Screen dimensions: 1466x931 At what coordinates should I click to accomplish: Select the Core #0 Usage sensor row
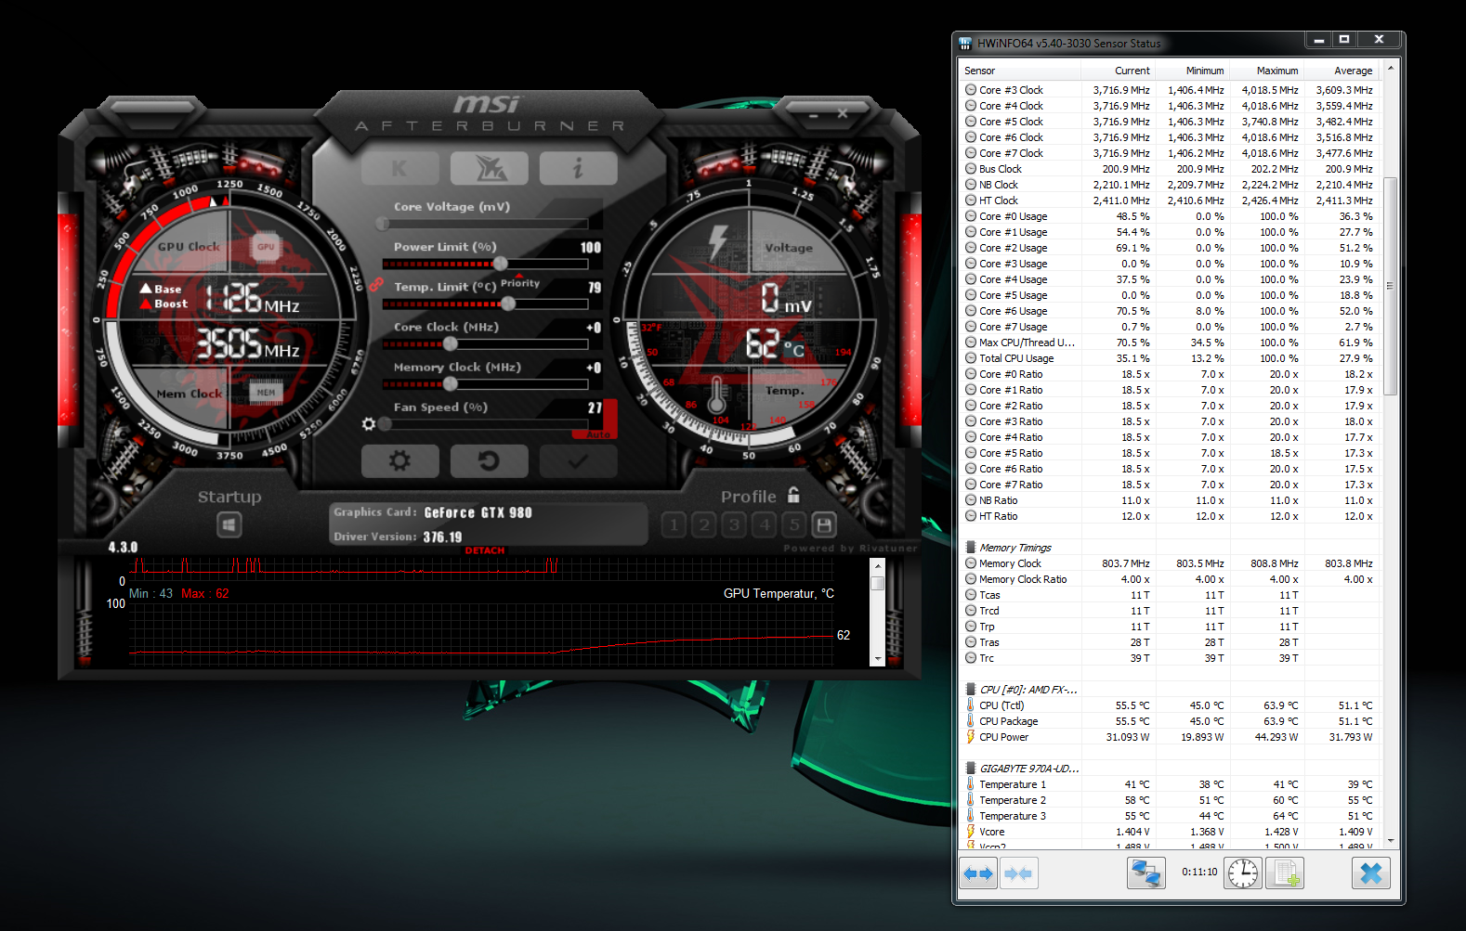pyautogui.click(x=1170, y=216)
